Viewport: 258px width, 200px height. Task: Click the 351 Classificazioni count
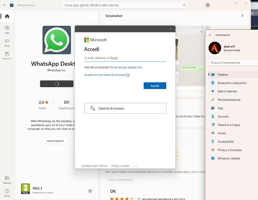click(x=66, y=104)
